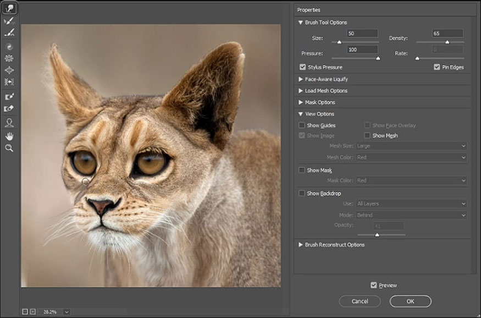Expand the Face-Aware Liquify section
481x318 pixels.
pyautogui.click(x=301, y=79)
